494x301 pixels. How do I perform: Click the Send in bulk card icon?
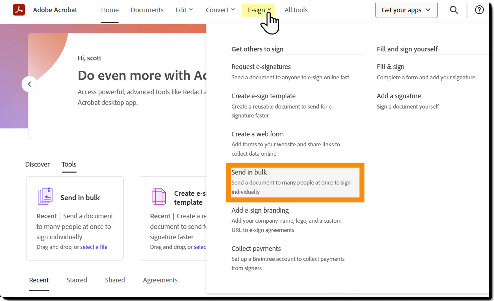coord(45,196)
